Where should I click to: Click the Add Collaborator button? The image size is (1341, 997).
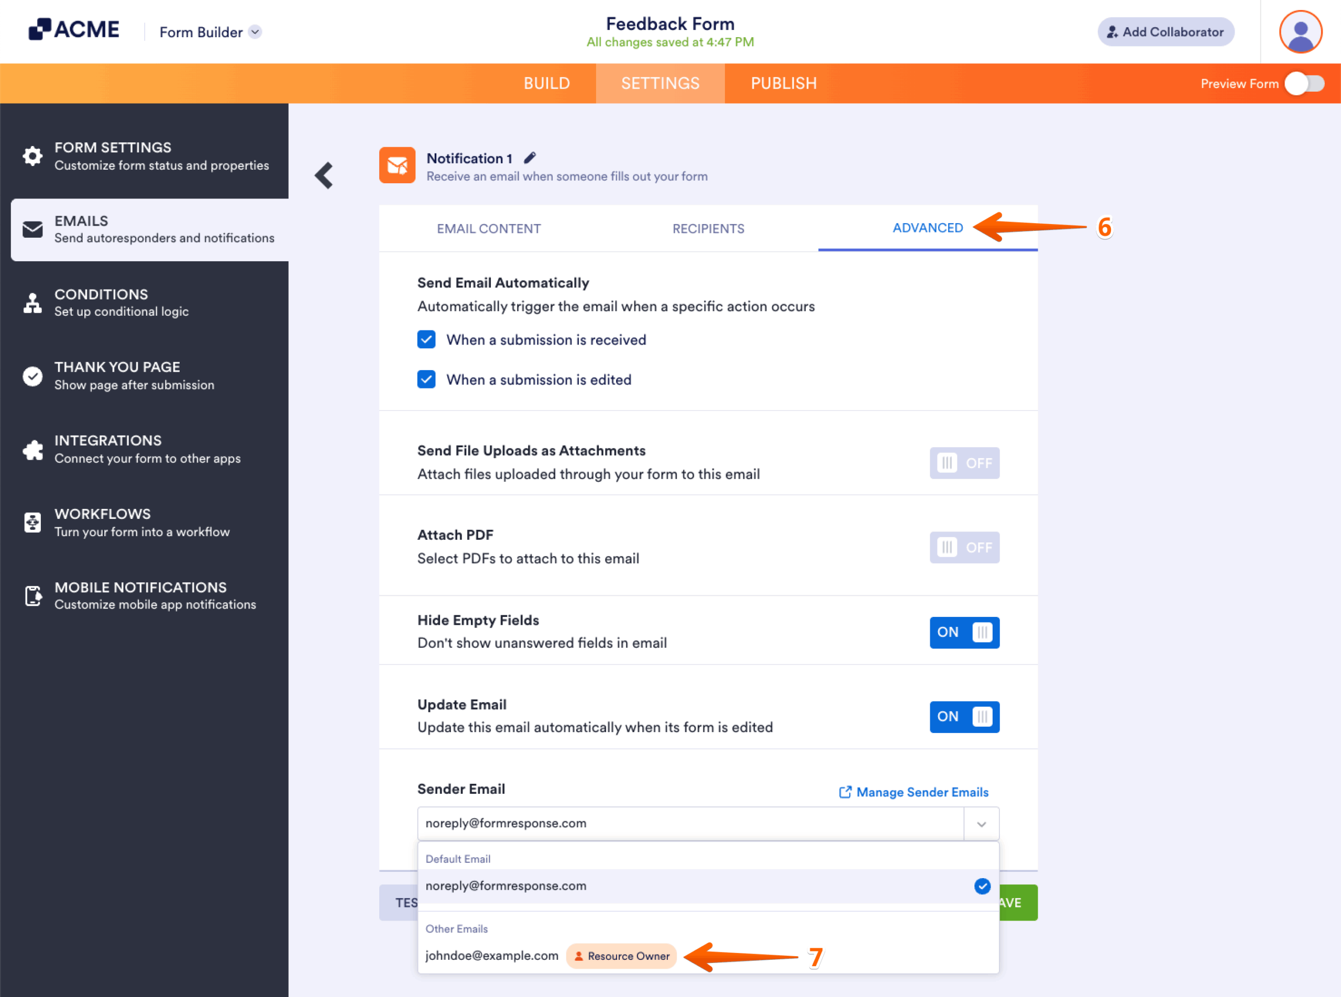coord(1166,32)
